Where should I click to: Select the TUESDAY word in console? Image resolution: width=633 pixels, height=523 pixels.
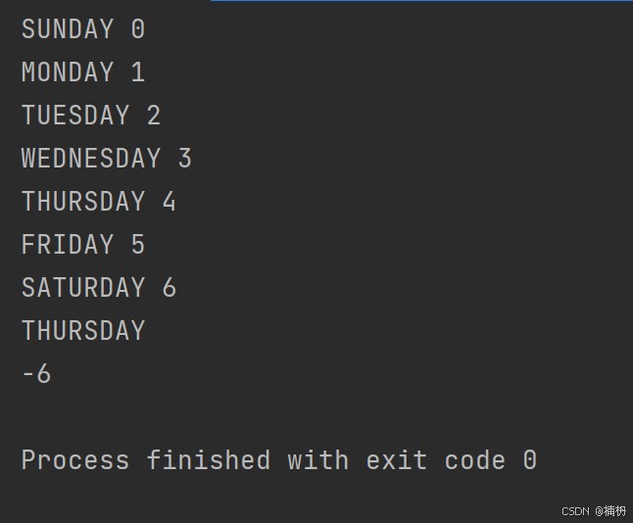(74, 116)
